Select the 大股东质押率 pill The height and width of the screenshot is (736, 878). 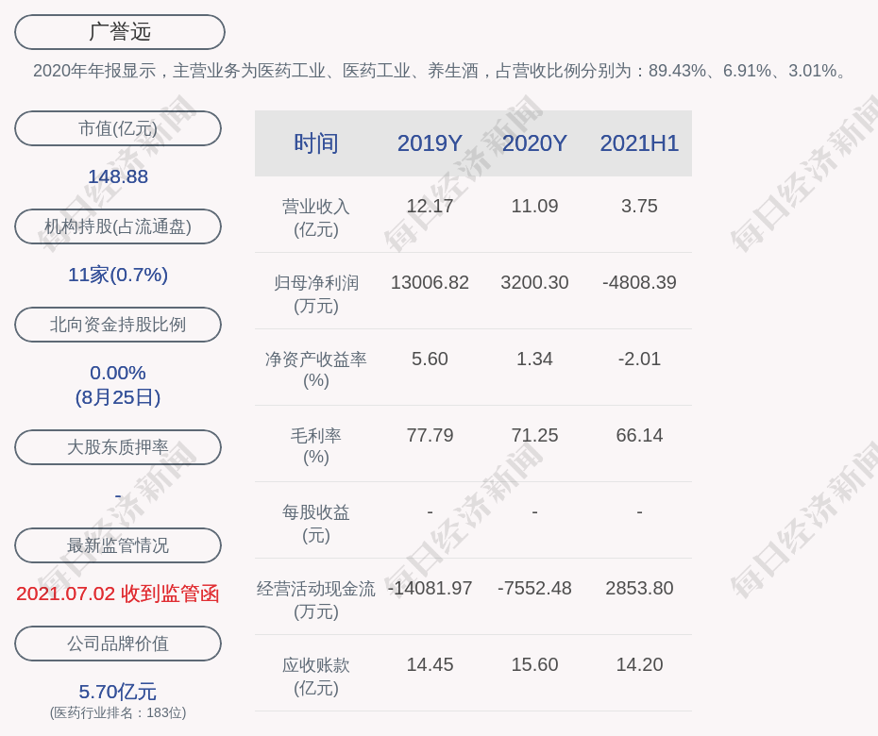[x=118, y=446]
